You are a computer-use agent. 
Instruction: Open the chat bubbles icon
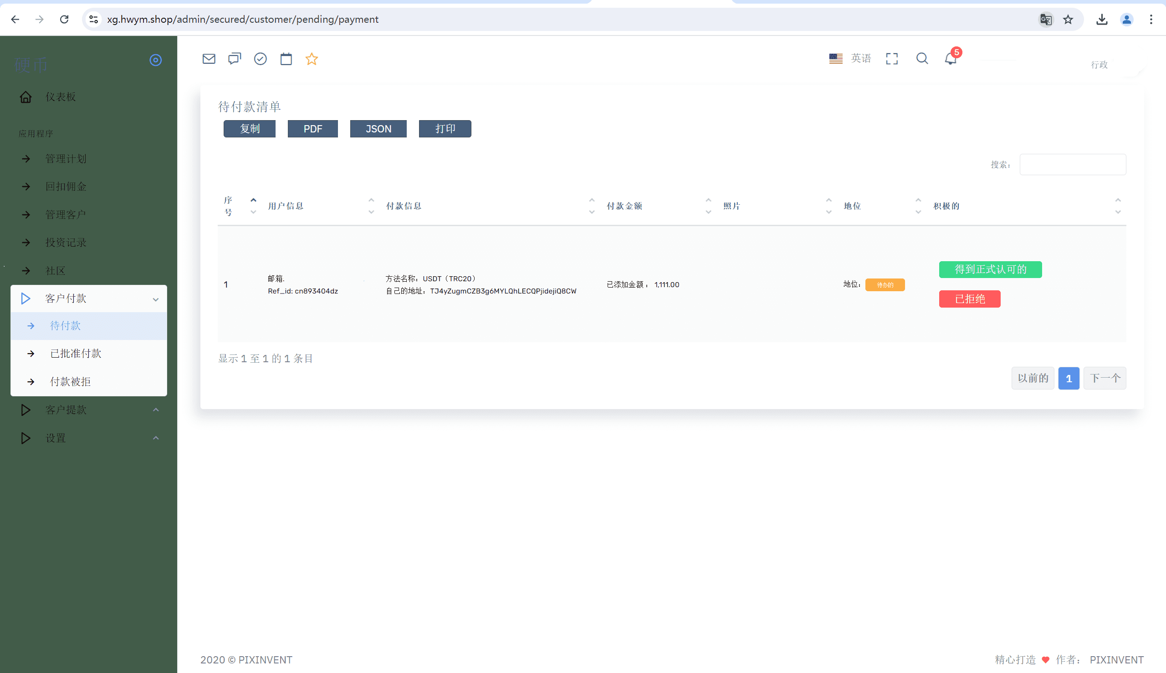235,59
